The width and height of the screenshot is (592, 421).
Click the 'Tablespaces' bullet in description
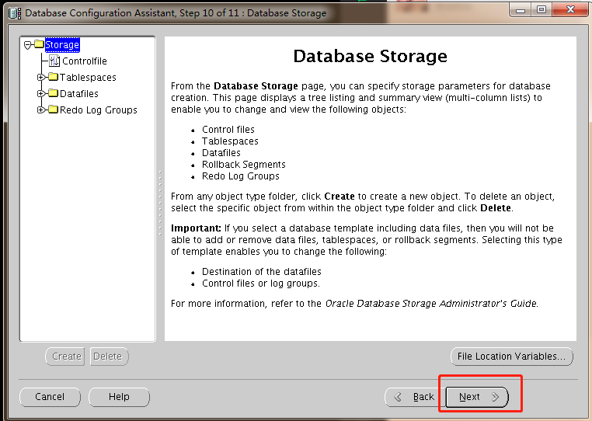point(230,141)
